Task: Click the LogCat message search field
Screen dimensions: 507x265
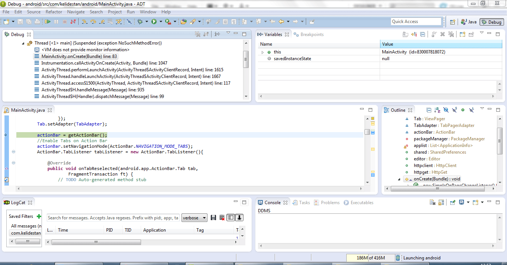Action: [113, 218]
